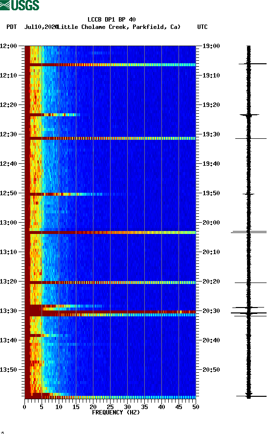Click the '13:20' PDT time label

[8, 282]
